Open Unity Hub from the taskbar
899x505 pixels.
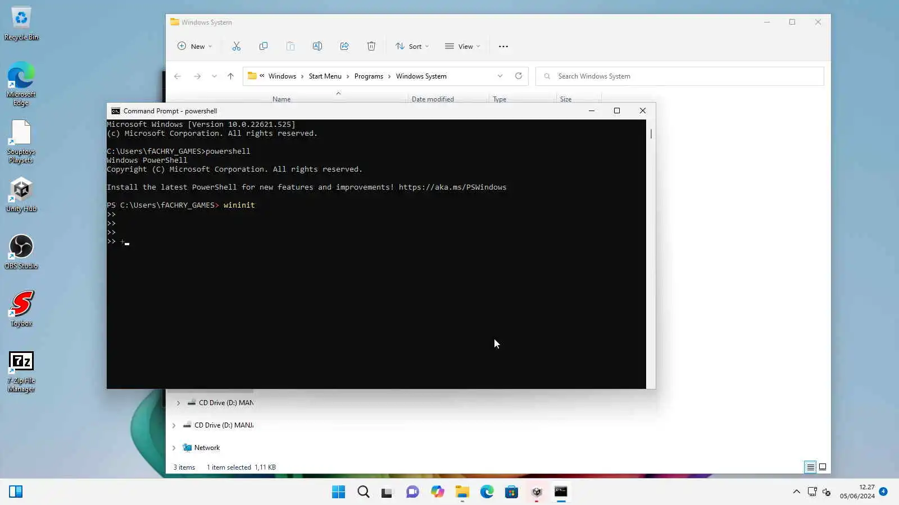[x=537, y=492]
